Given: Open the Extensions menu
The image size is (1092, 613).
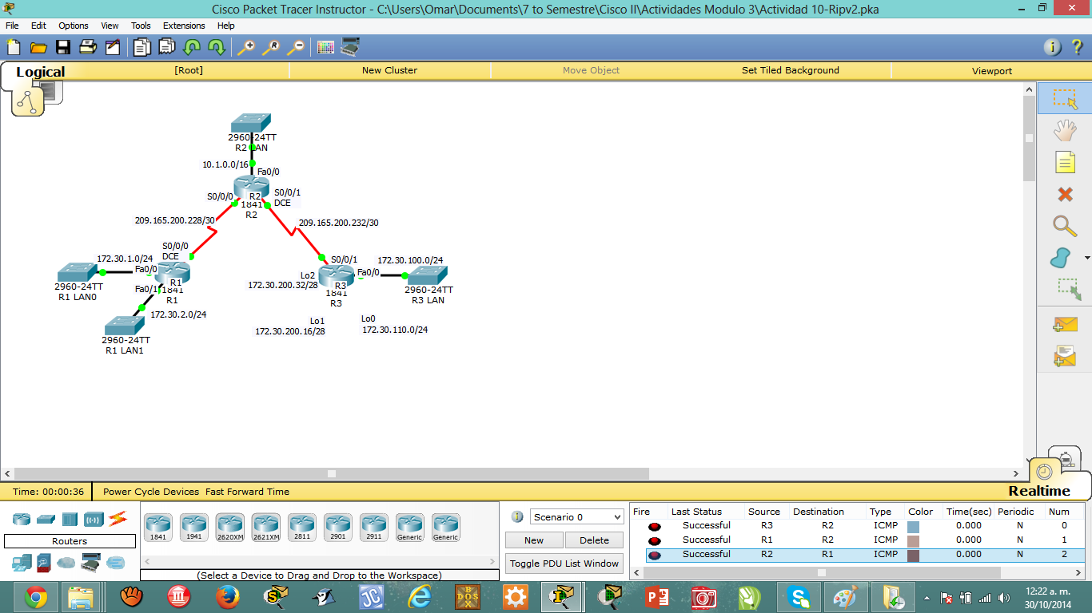Looking at the screenshot, I should (x=184, y=25).
